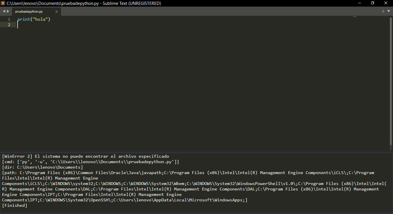Click the WindowsApps;] path output line

click(125, 200)
